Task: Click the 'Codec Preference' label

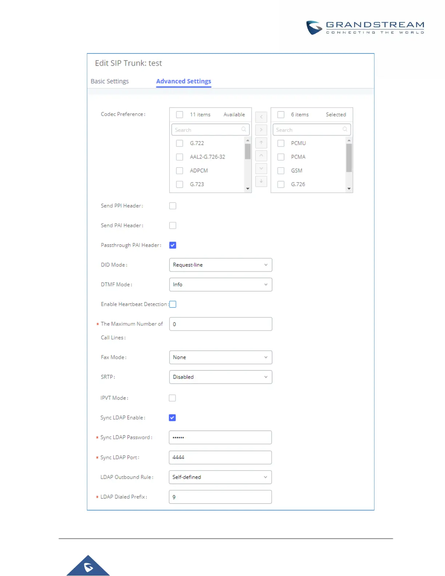Action: point(123,114)
